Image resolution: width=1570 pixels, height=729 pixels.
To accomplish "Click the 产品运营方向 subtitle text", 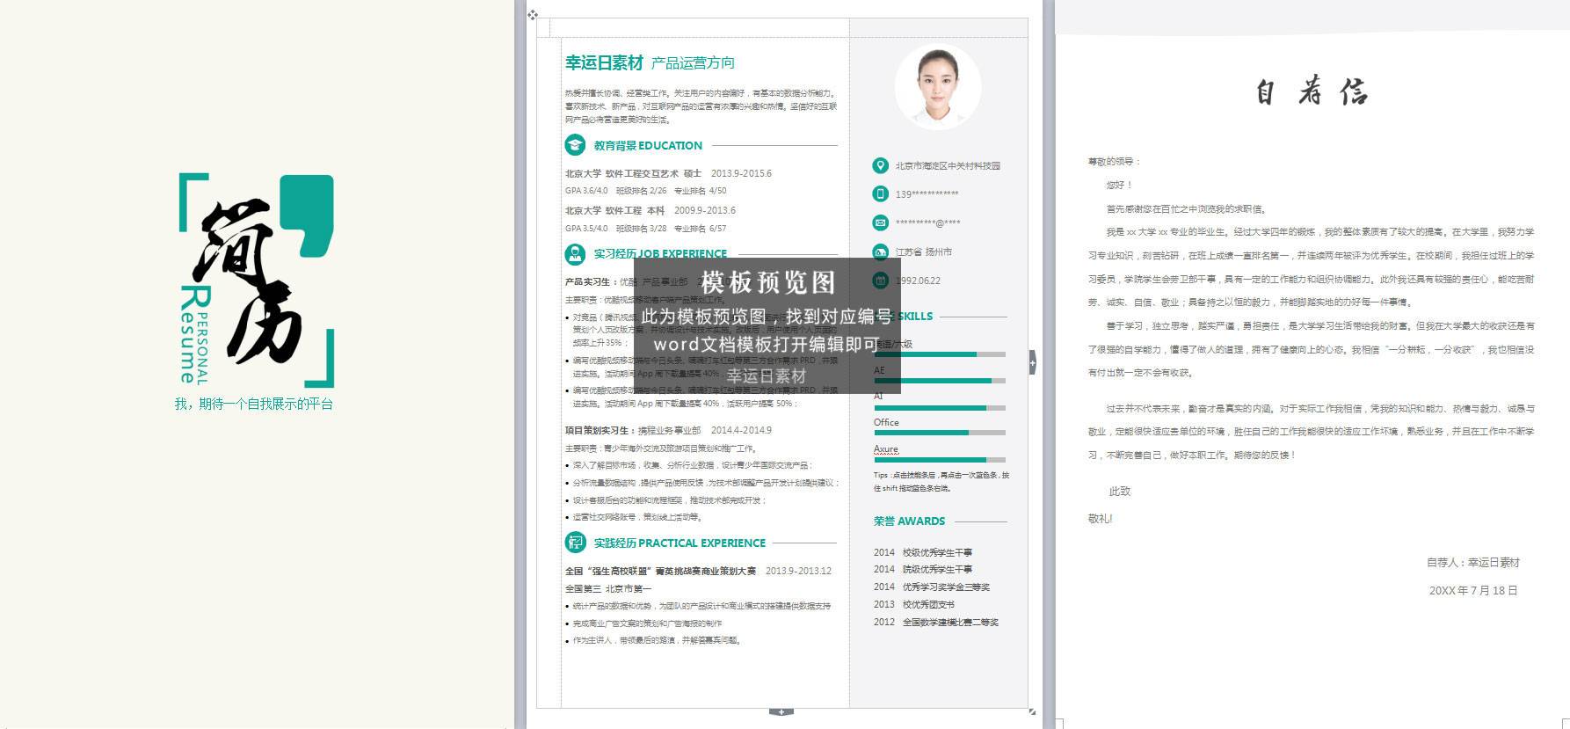I will (693, 62).
